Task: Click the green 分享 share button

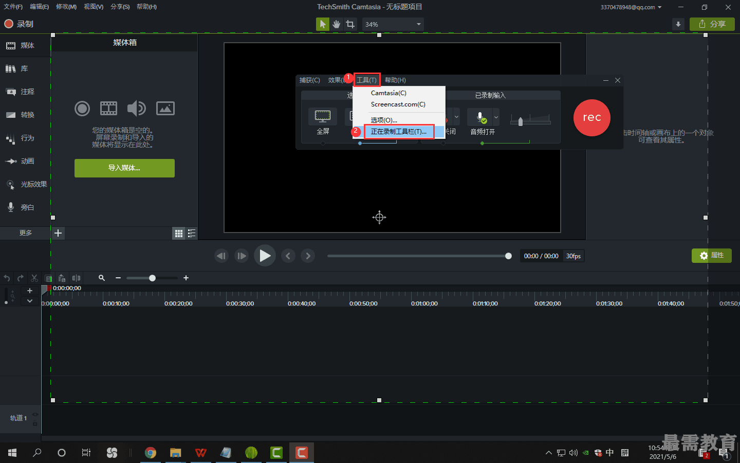Action: coord(712,24)
